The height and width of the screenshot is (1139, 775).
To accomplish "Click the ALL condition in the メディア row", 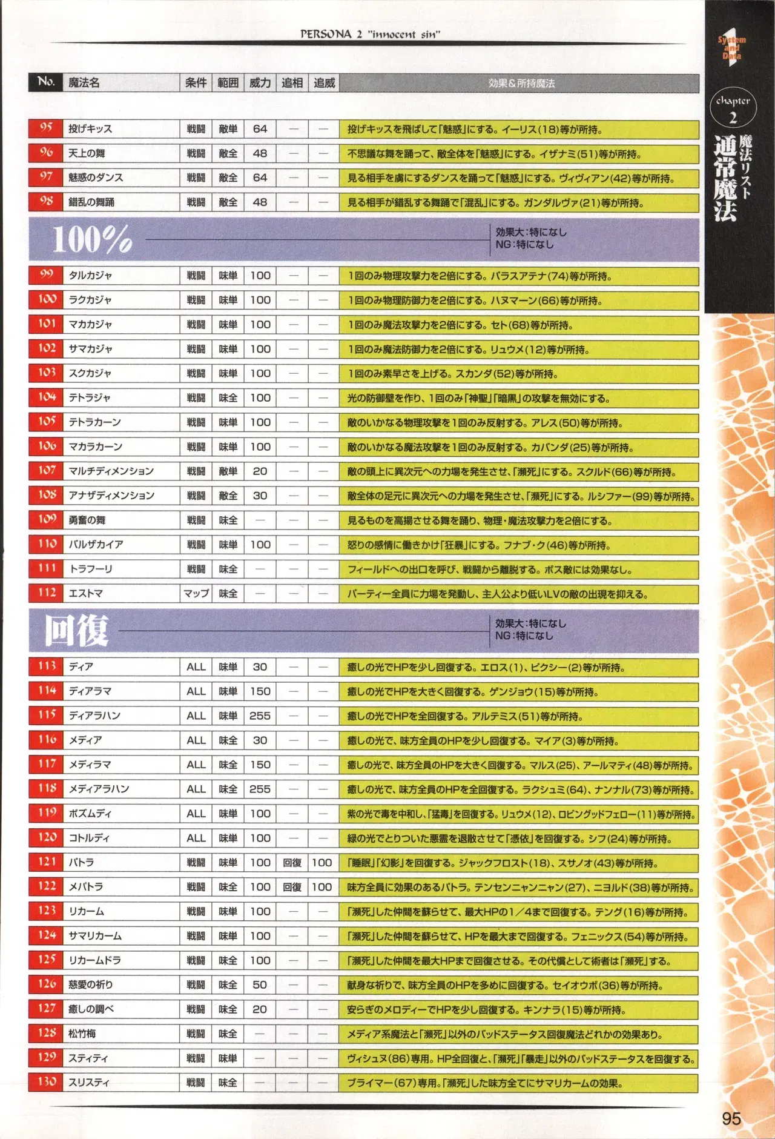I will click(x=196, y=740).
